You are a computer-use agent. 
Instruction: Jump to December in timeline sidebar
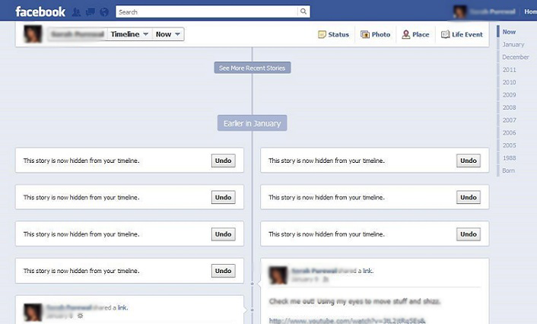coord(516,57)
